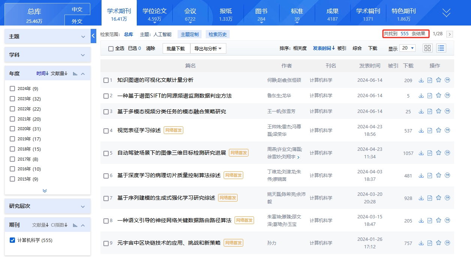Viewport: 471px width, 257px height.
Task: Switch to the 学位论文 tab
Action: tap(154, 14)
